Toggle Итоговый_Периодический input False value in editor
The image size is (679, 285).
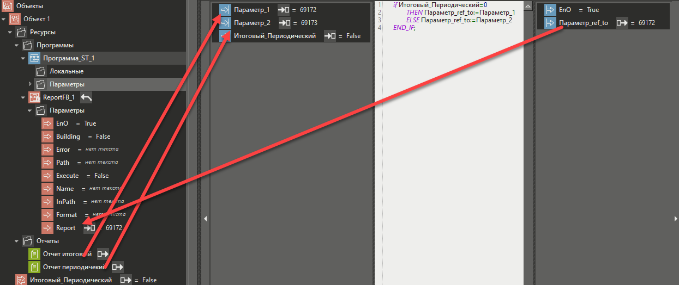pos(353,36)
